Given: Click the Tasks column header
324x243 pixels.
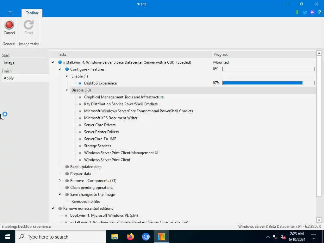Looking at the screenshot, I should (131, 54).
